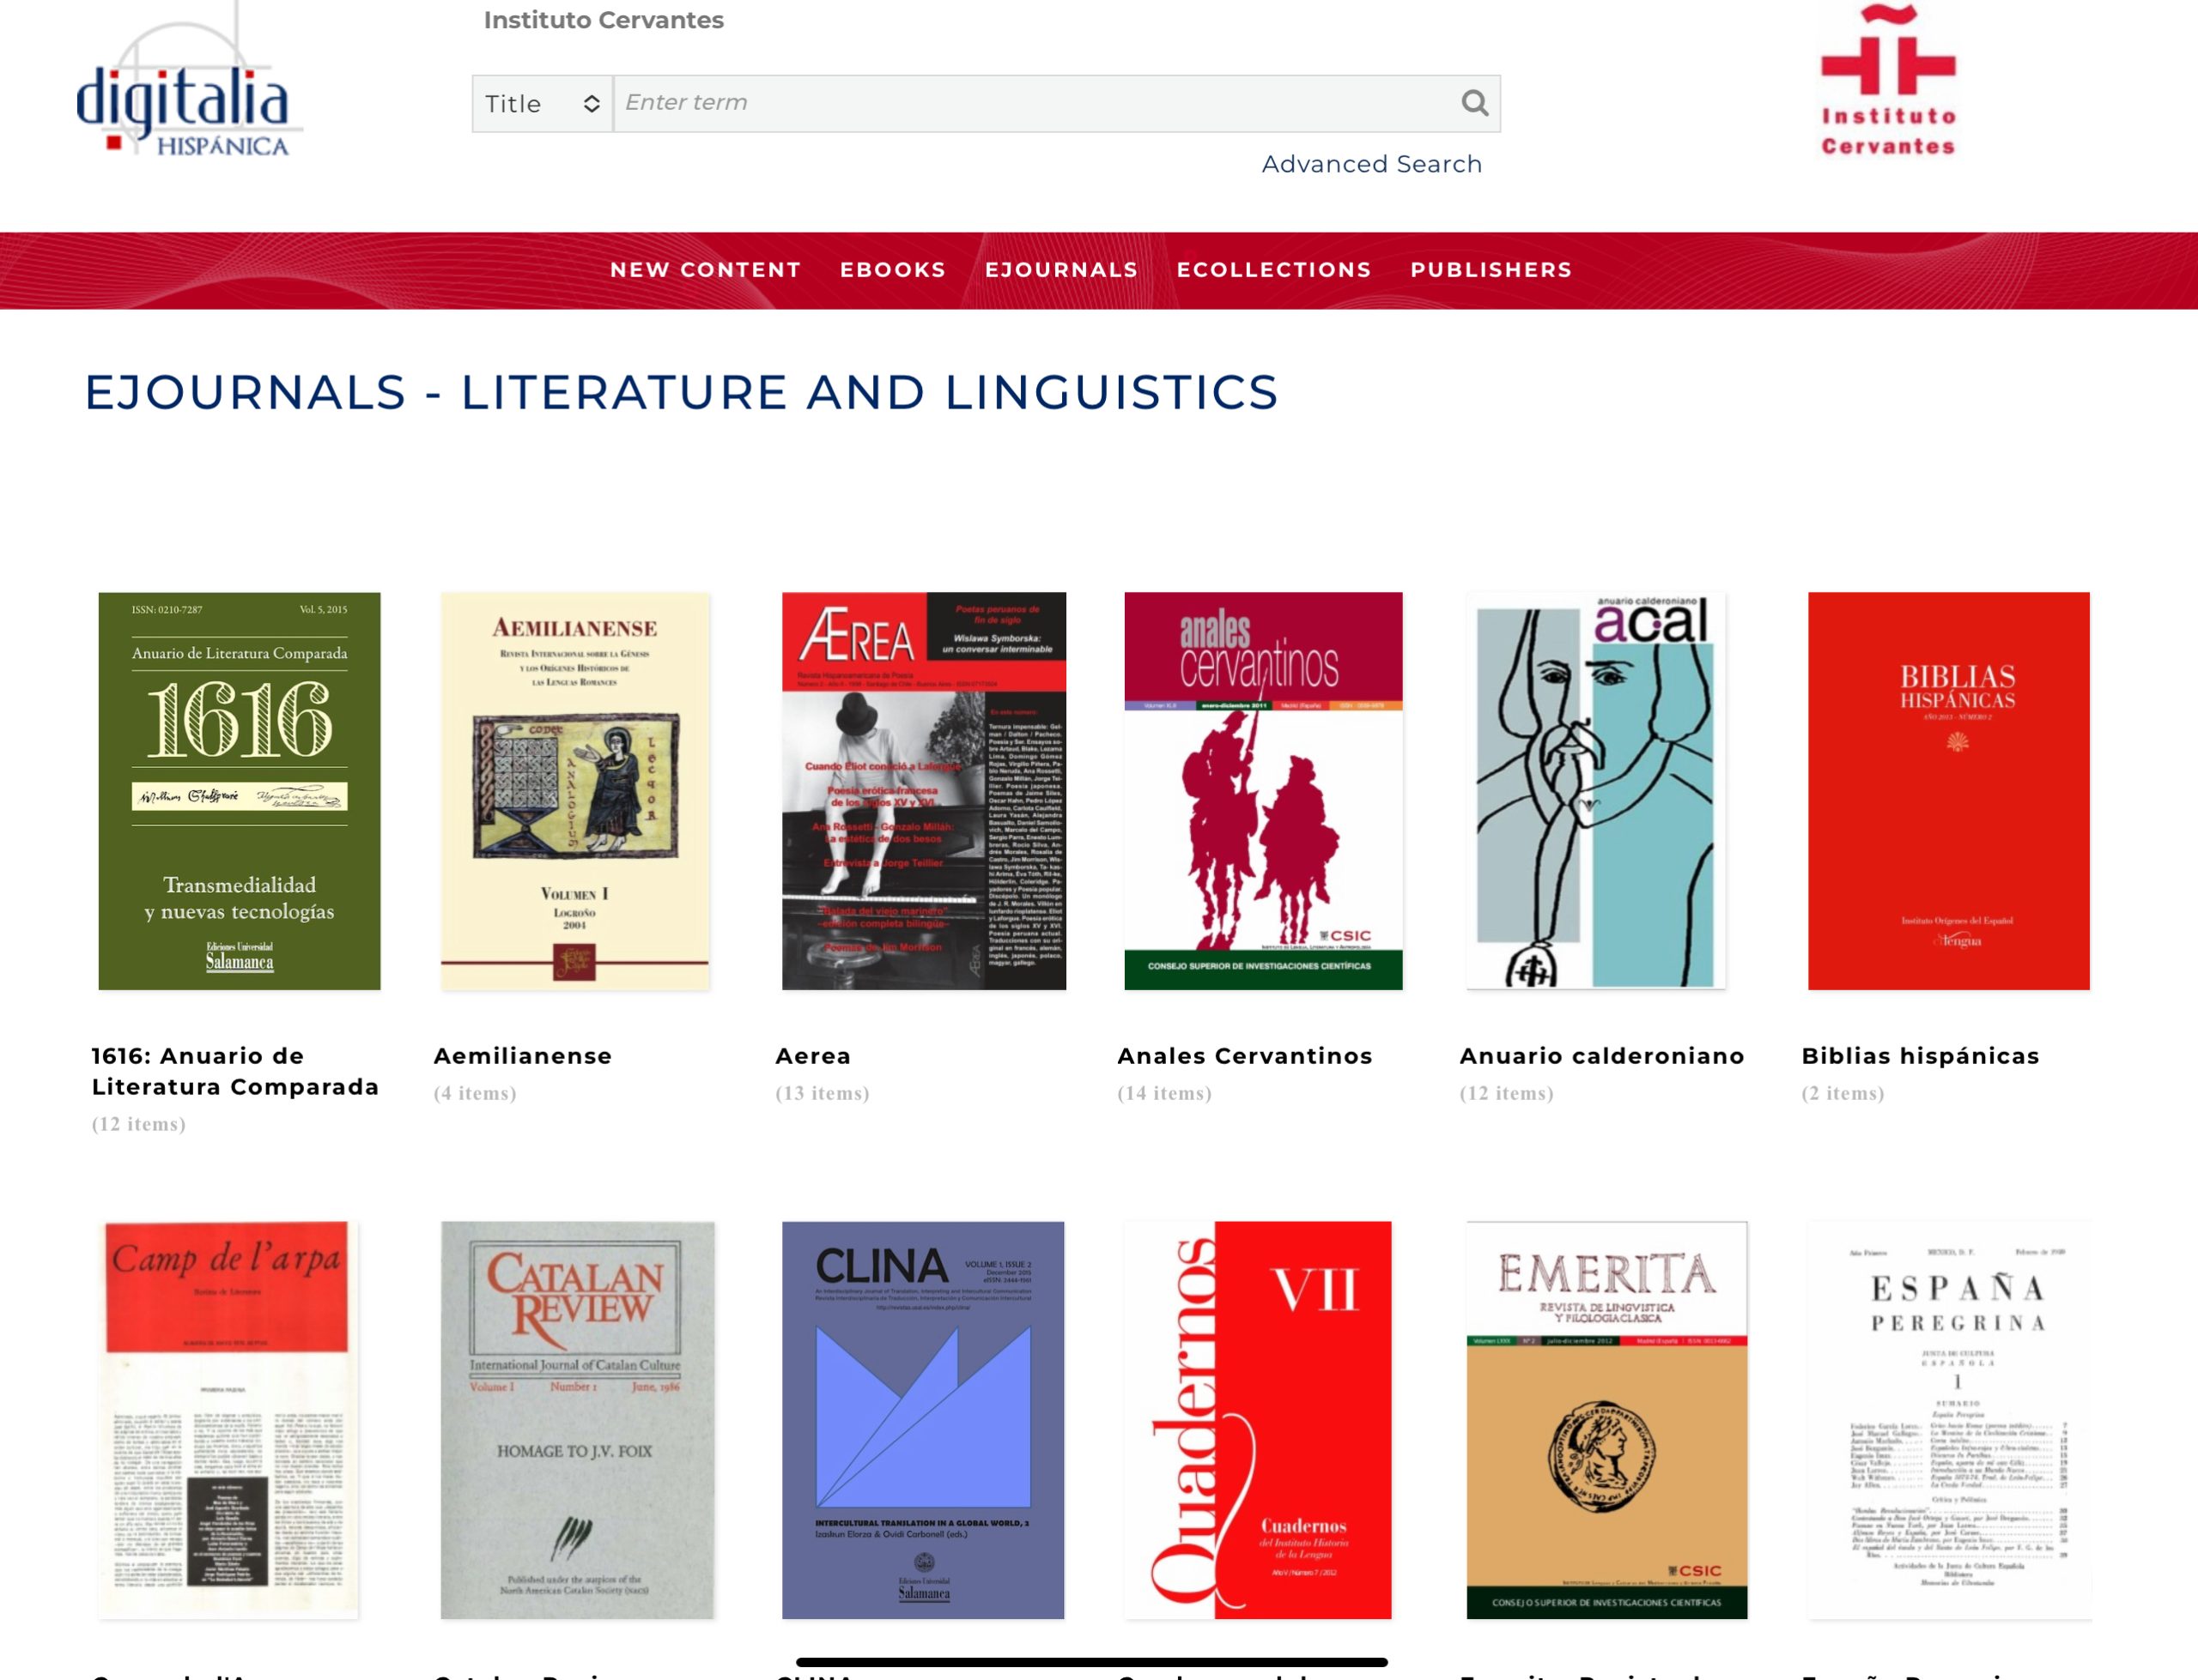Select the Anales Cervantinos cover image
Image resolution: width=2198 pixels, height=1680 pixels.
pyautogui.click(x=1263, y=791)
